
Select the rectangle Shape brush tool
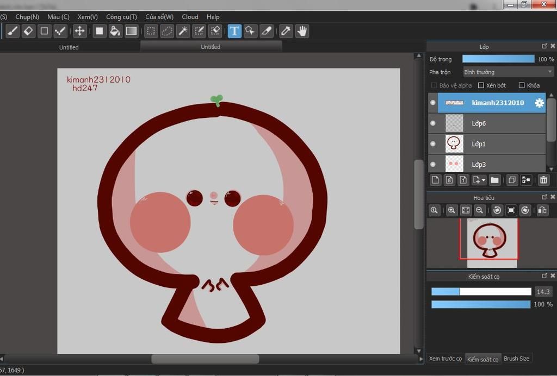pyautogui.click(x=45, y=31)
